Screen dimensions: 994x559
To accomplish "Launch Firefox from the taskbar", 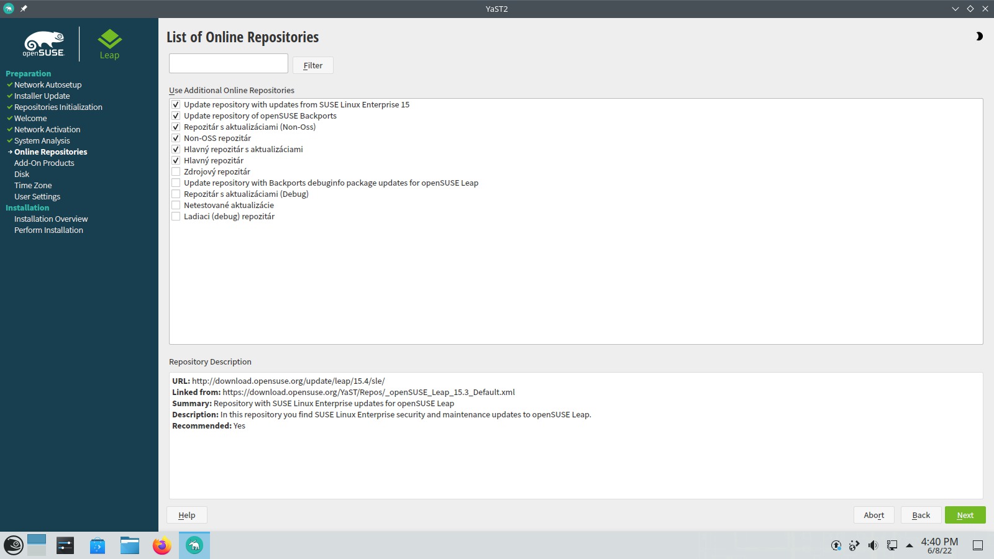I will coord(162,545).
